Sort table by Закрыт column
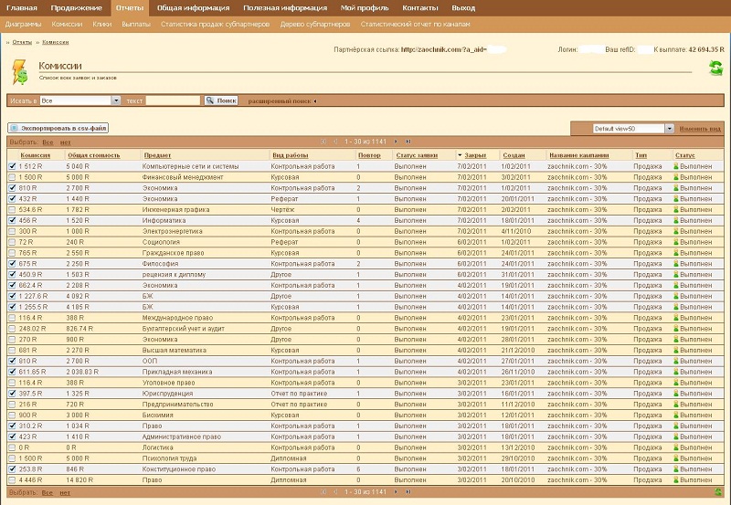731x505 pixels. pos(475,155)
